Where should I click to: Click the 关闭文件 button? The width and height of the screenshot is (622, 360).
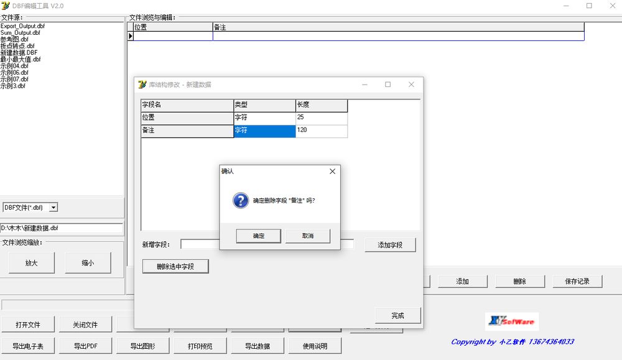point(85,325)
